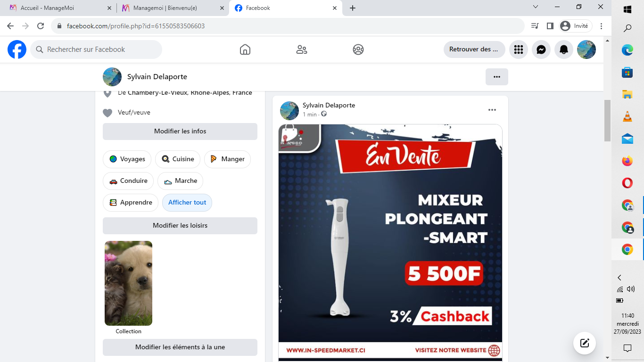Open the Groups icon in top navigation
The image size is (644, 362).
tap(358, 49)
